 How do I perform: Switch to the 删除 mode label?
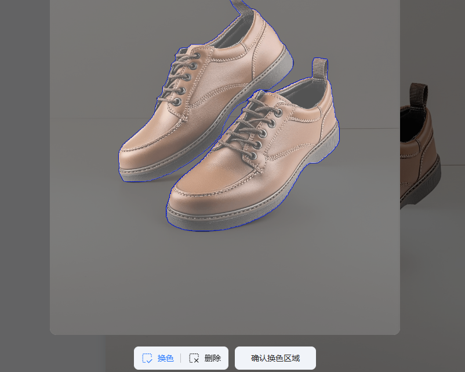213,358
